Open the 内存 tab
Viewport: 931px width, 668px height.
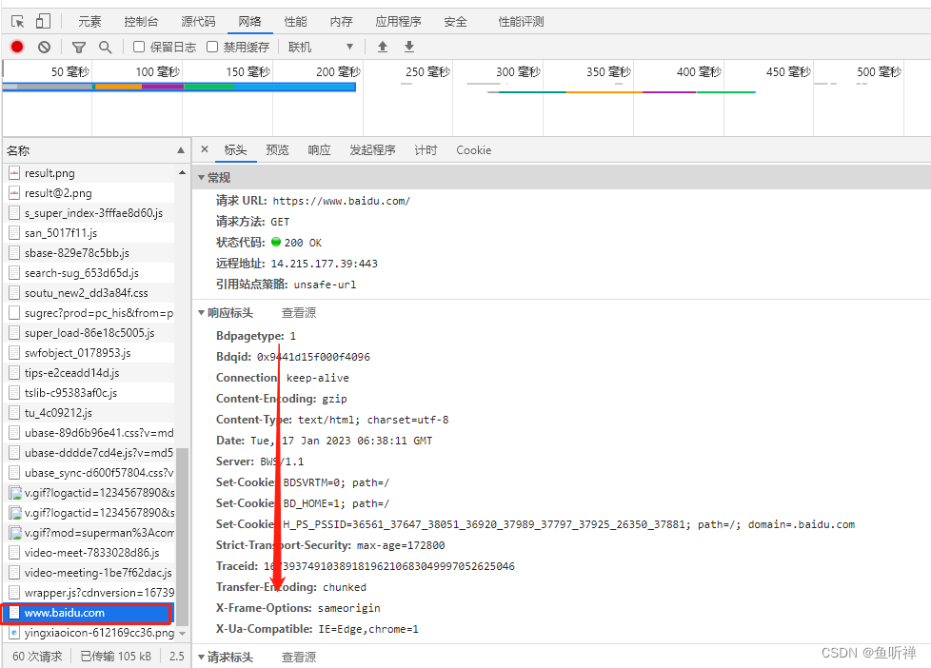(x=341, y=22)
